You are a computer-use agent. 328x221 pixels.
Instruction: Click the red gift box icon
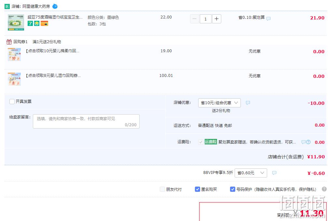click(9, 42)
